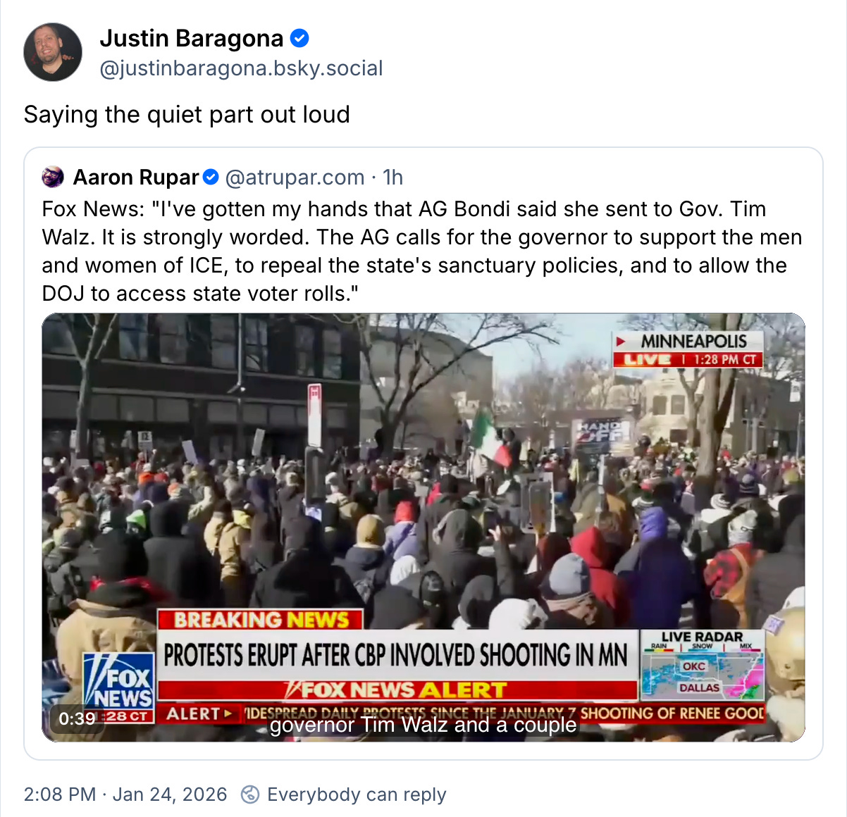The width and height of the screenshot is (847, 817).
Task: Click Aaron Rupar's verified checkmark badge
Action: pyautogui.click(x=211, y=177)
